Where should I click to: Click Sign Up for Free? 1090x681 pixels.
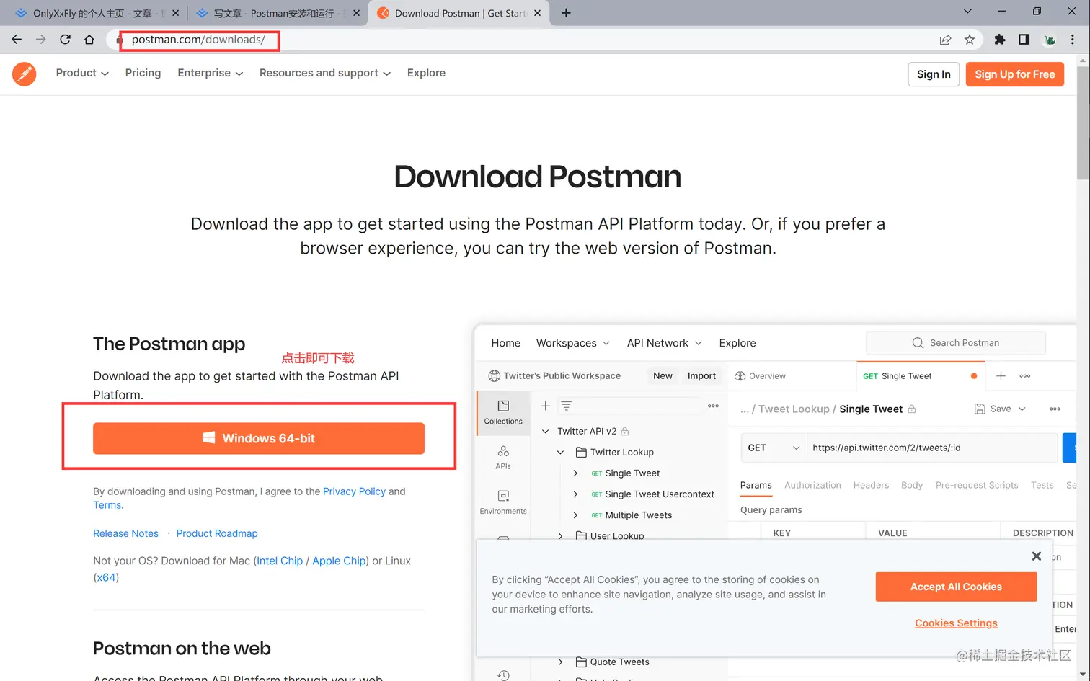point(1015,74)
